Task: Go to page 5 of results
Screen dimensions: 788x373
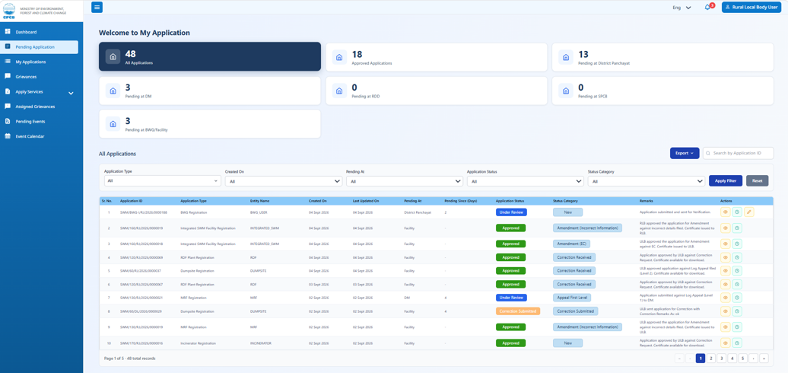Action: [x=743, y=359]
